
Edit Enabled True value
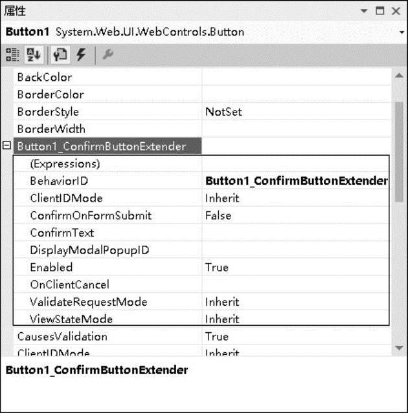pyautogui.click(x=295, y=268)
